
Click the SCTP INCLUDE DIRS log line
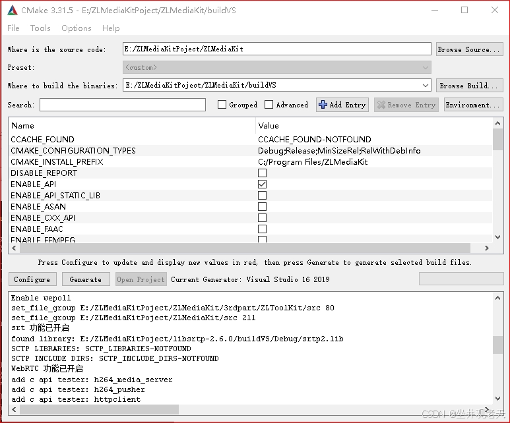115,358
